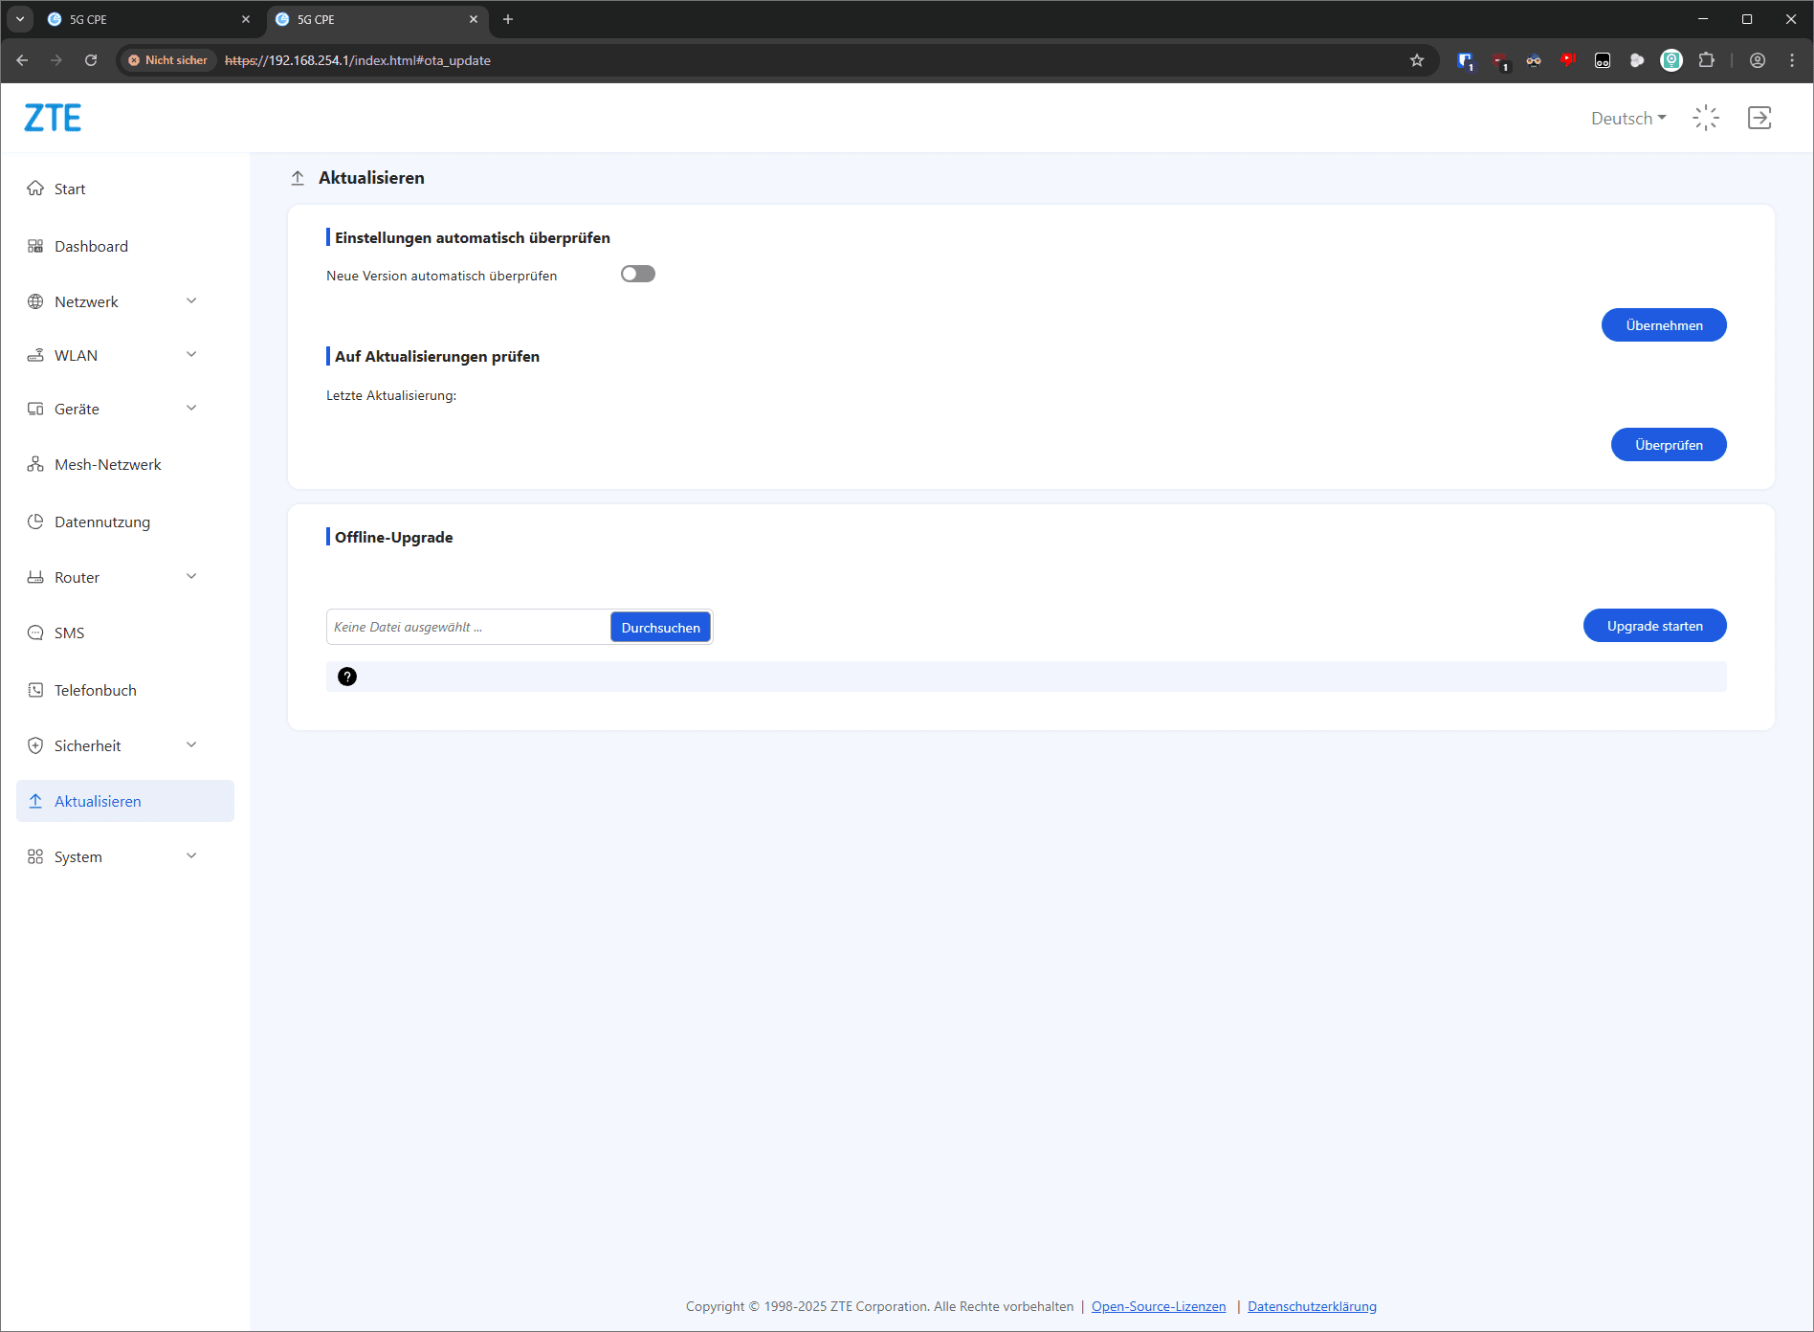The width and height of the screenshot is (1814, 1332).
Task: Bookmark this page with star icon
Action: pyautogui.click(x=1417, y=60)
